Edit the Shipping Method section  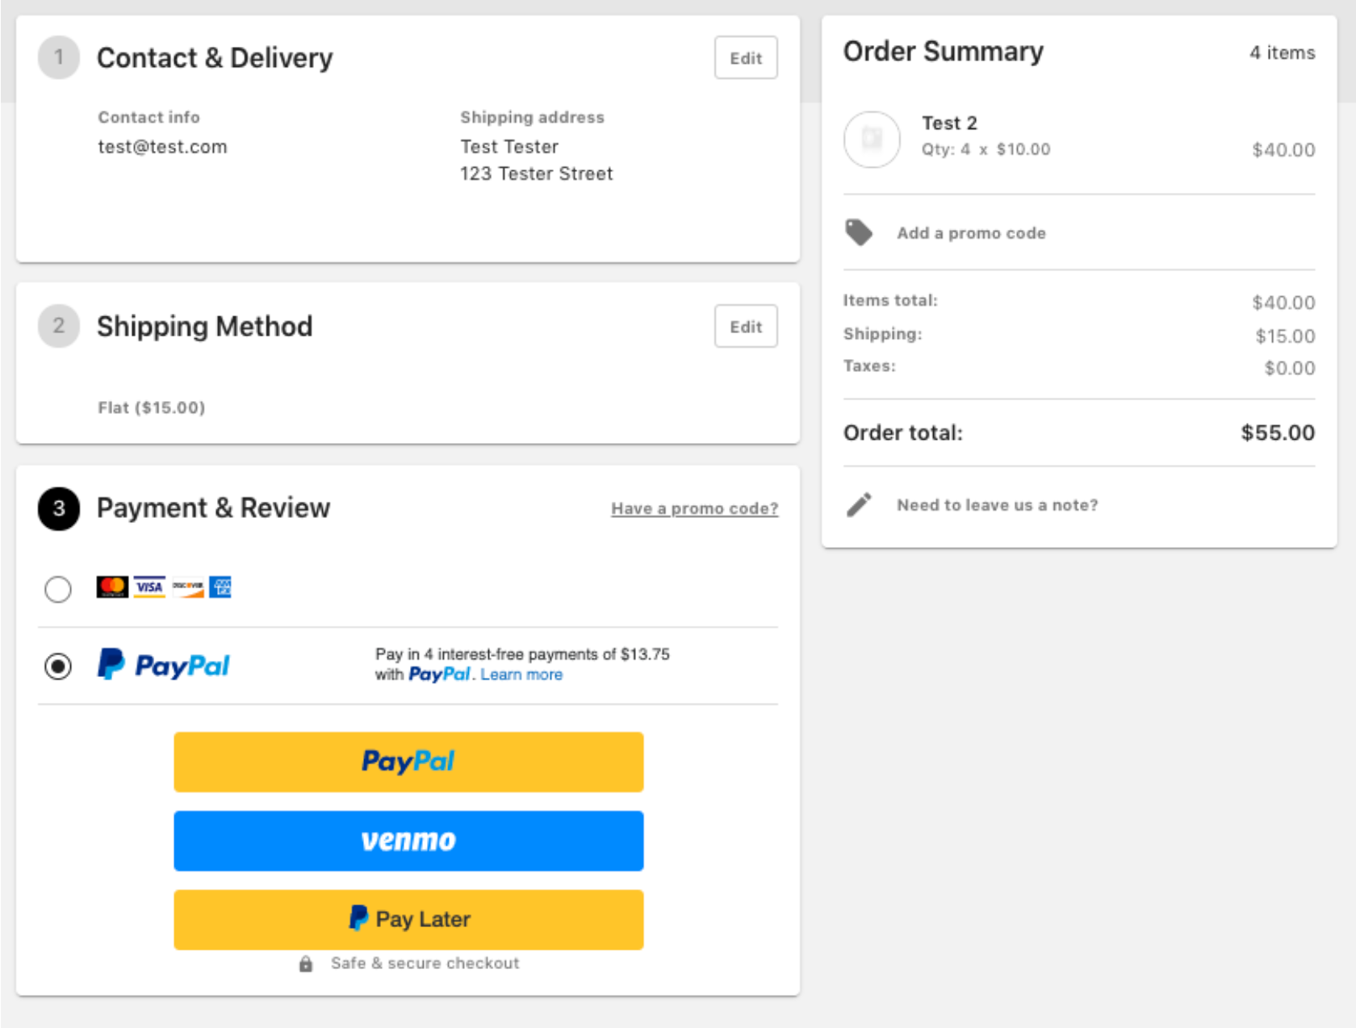745,327
